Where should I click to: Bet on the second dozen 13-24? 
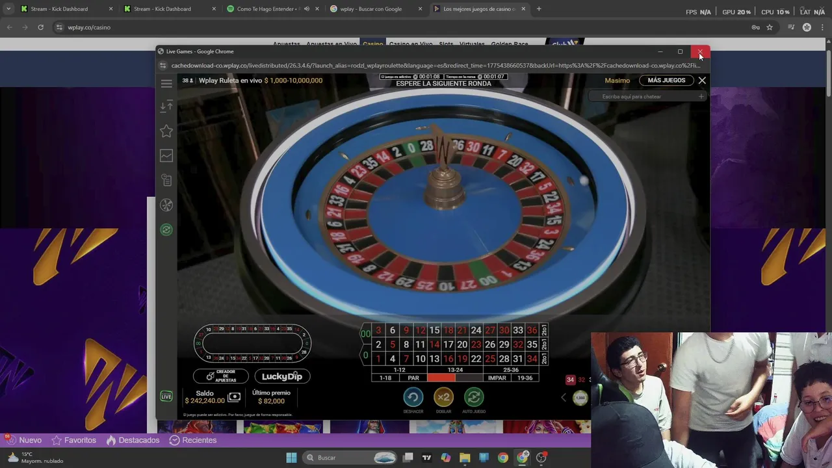click(455, 370)
